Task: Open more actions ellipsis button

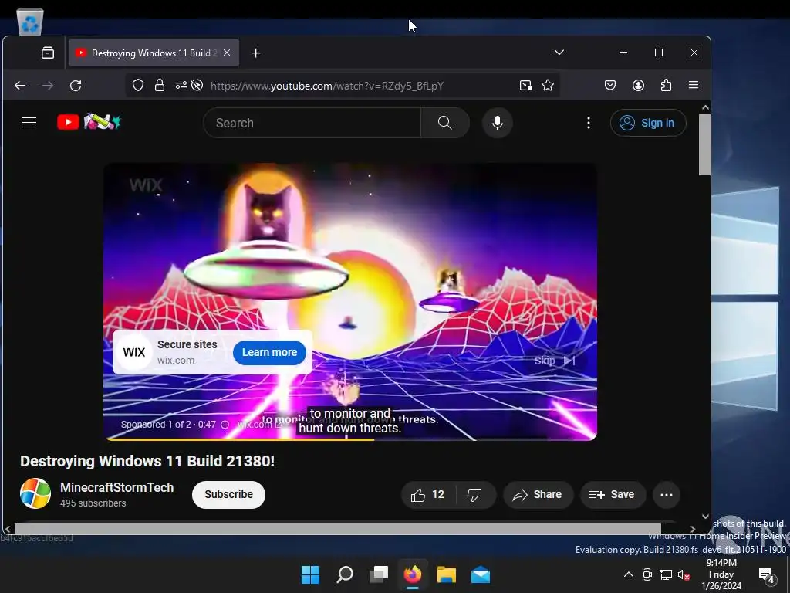Action: tap(666, 495)
